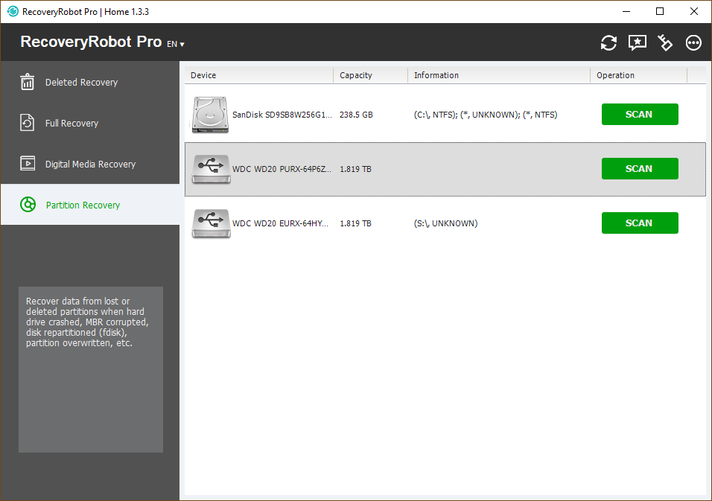712x501 pixels.
Task: Click the refresh drives icon
Action: [608, 42]
